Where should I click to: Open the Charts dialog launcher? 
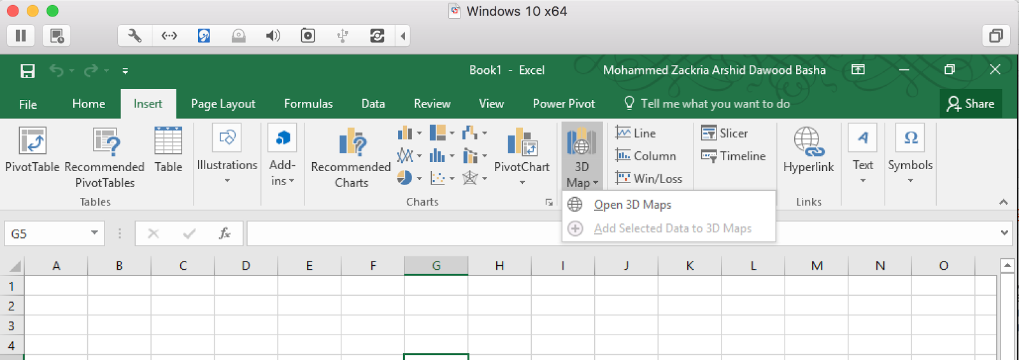click(x=548, y=202)
